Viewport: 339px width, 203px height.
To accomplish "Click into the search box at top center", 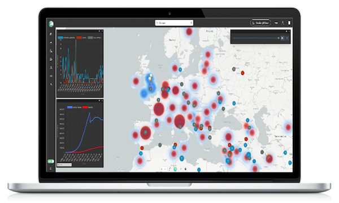I will tap(174, 23).
